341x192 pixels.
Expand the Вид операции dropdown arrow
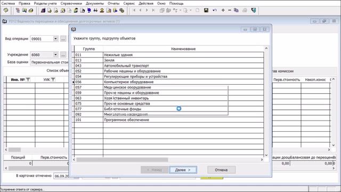coord(55,39)
